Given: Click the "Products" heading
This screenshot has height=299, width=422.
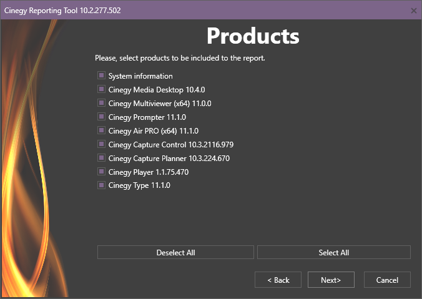Looking at the screenshot, I should pos(253,36).
